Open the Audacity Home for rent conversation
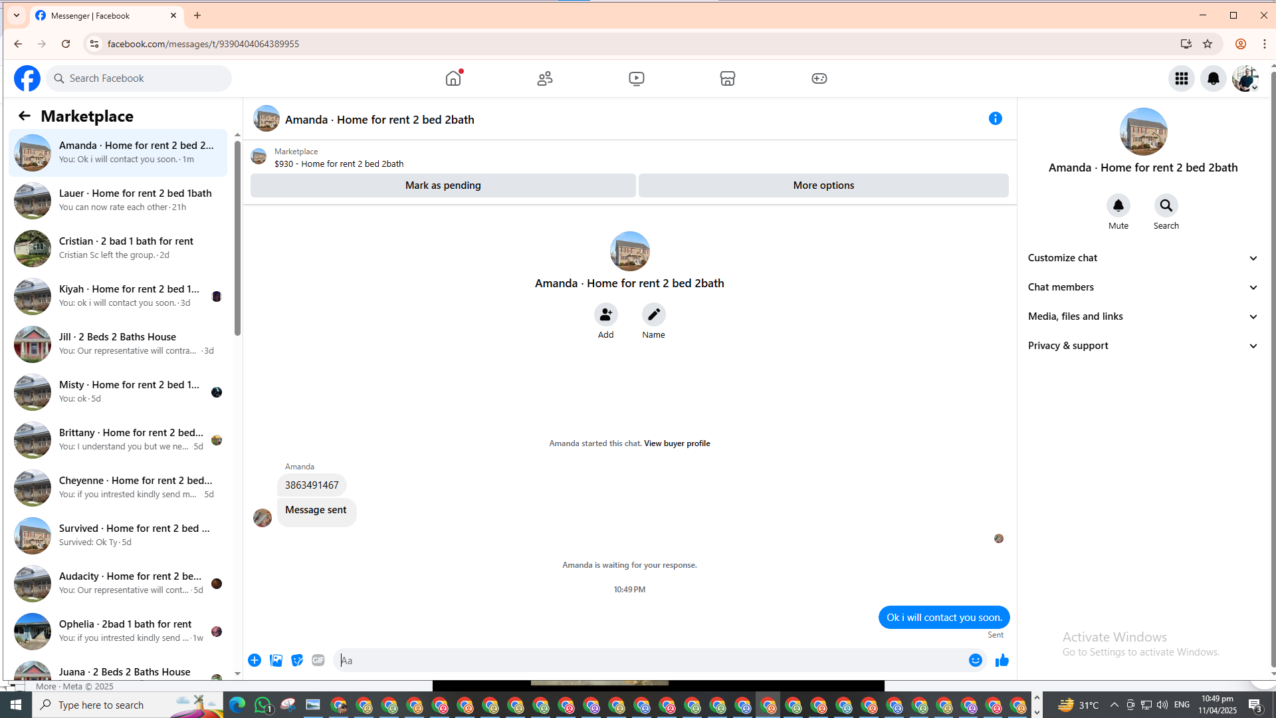 pos(118,583)
